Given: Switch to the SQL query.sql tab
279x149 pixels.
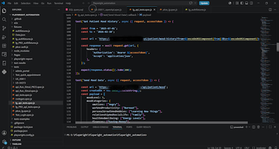Looking at the screenshot, I should tap(76, 9).
